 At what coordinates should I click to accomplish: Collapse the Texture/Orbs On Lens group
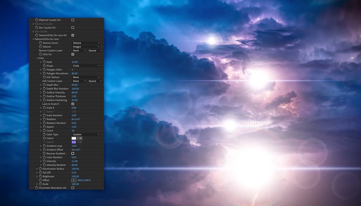pos(34,39)
